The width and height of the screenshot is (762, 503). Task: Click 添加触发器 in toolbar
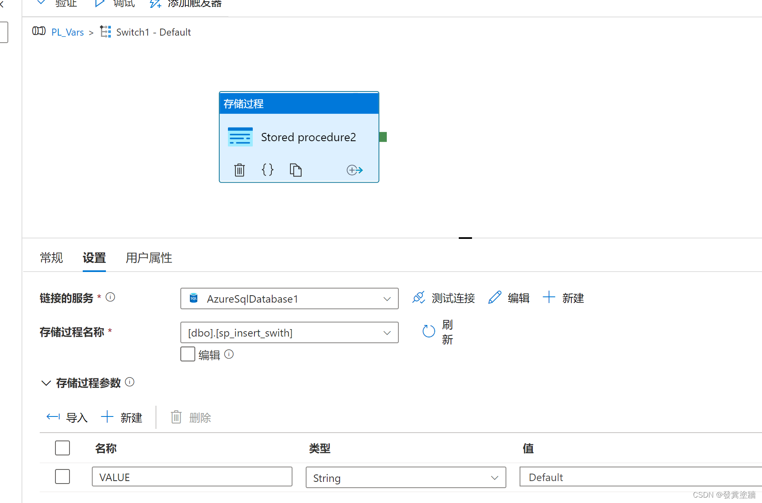186,4
